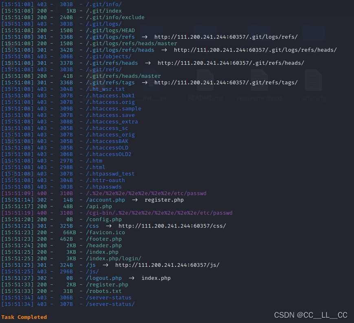Click the /.htaccess_sc path

coord(107,128)
